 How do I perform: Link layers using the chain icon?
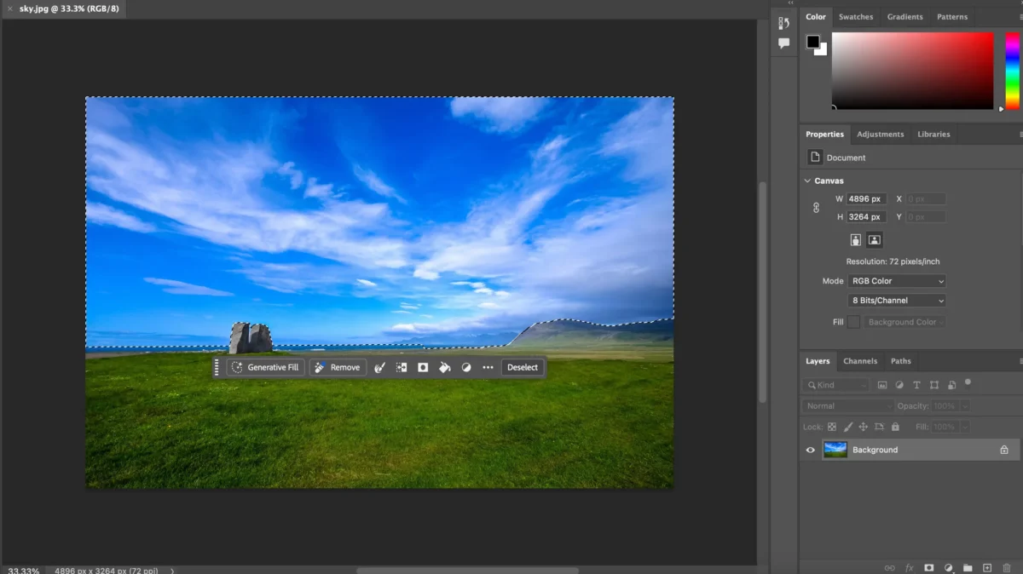coord(891,567)
